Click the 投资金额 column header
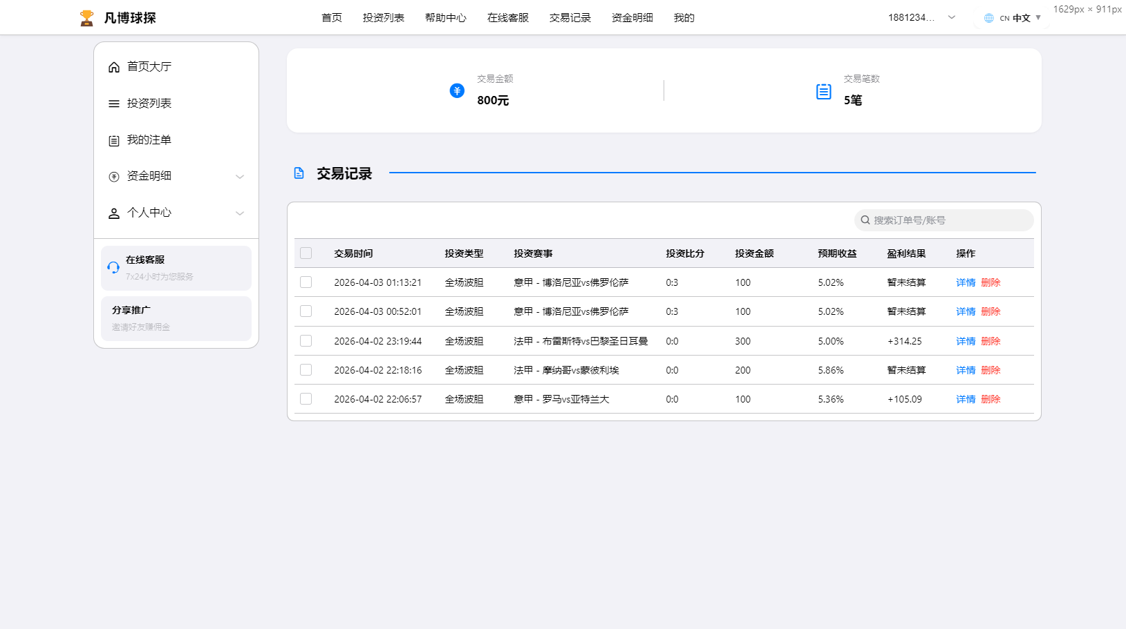1126x629 pixels. (x=754, y=253)
